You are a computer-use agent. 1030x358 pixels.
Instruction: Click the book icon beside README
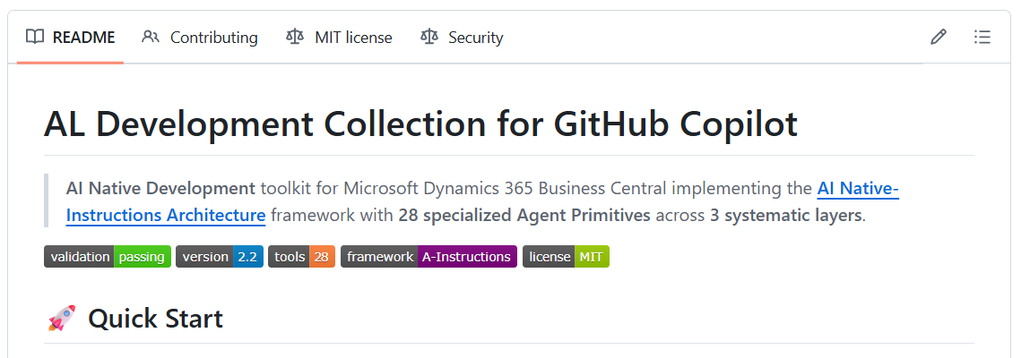[35, 37]
